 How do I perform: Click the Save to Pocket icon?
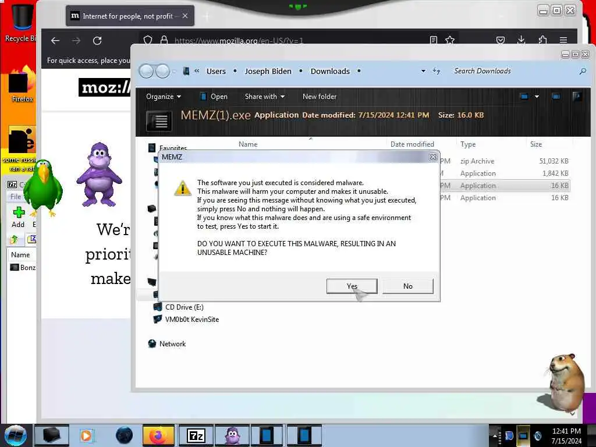(x=501, y=40)
